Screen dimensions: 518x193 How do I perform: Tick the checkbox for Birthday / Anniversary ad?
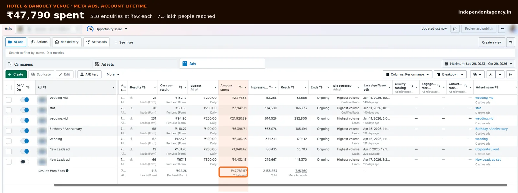coord(9,131)
